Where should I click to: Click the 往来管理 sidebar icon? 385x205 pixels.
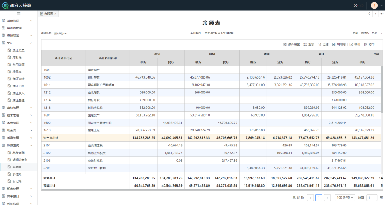click(x=4, y=115)
